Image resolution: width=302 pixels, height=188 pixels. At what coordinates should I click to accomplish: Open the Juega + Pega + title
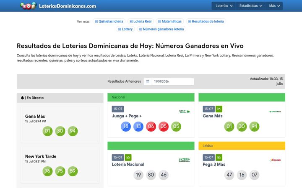(x=127, y=116)
